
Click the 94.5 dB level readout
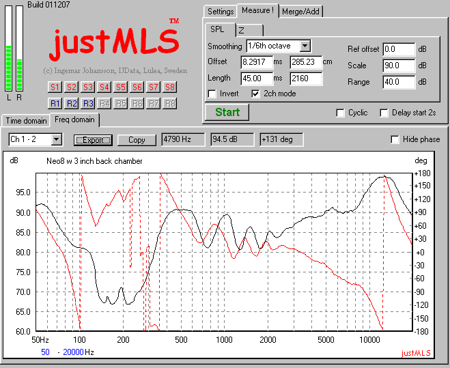pyautogui.click(x=232, y=139)
